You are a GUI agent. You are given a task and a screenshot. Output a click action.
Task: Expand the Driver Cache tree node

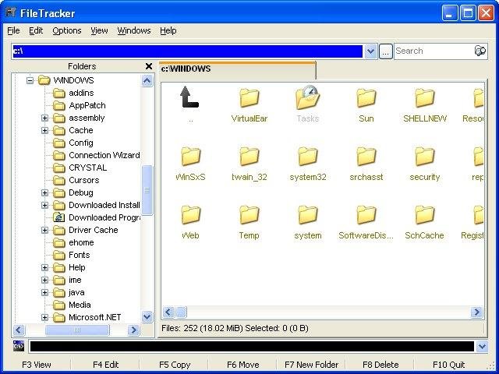click(44, 230)
